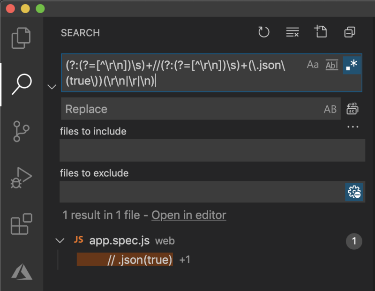Open a new Search Editor
This screenshot has height=291, width=375.
point(321,32)
